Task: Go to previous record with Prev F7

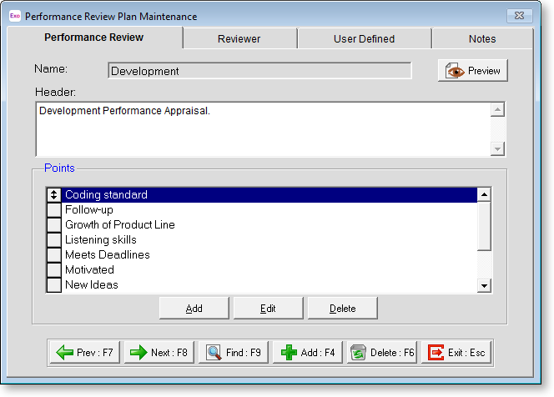Action: point(85,353)
